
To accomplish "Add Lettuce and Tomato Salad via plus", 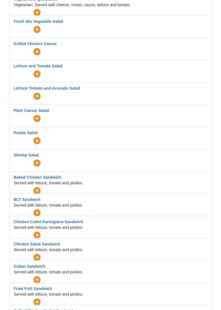I will point(37,74).
